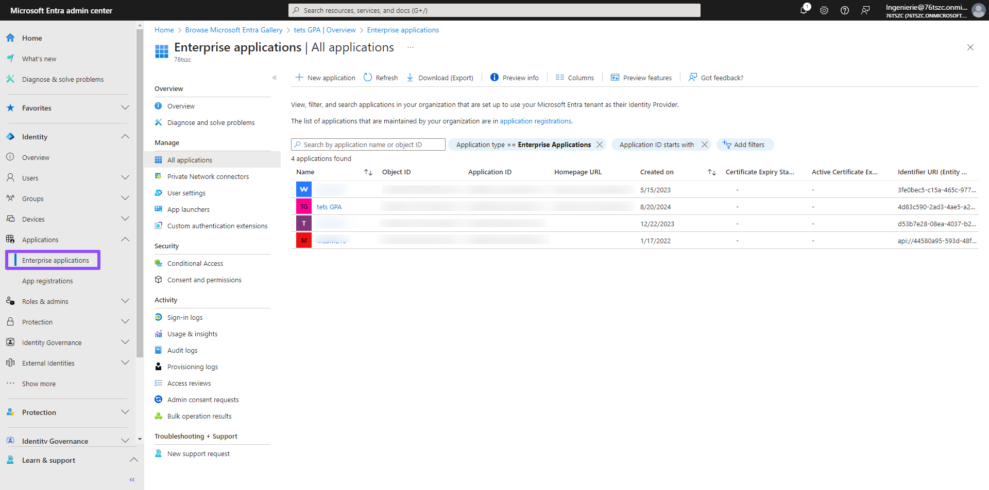The image size is (989, 490).
Task: Click the feedback icon in top bar
Action: point(865,10)
